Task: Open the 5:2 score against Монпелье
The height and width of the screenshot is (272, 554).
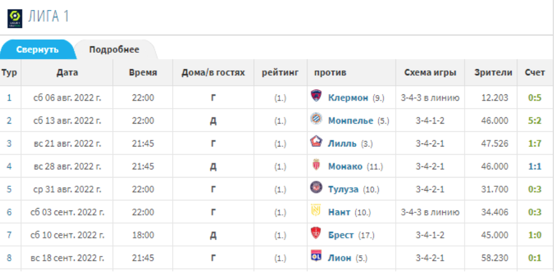Action: tap(535, 120)
